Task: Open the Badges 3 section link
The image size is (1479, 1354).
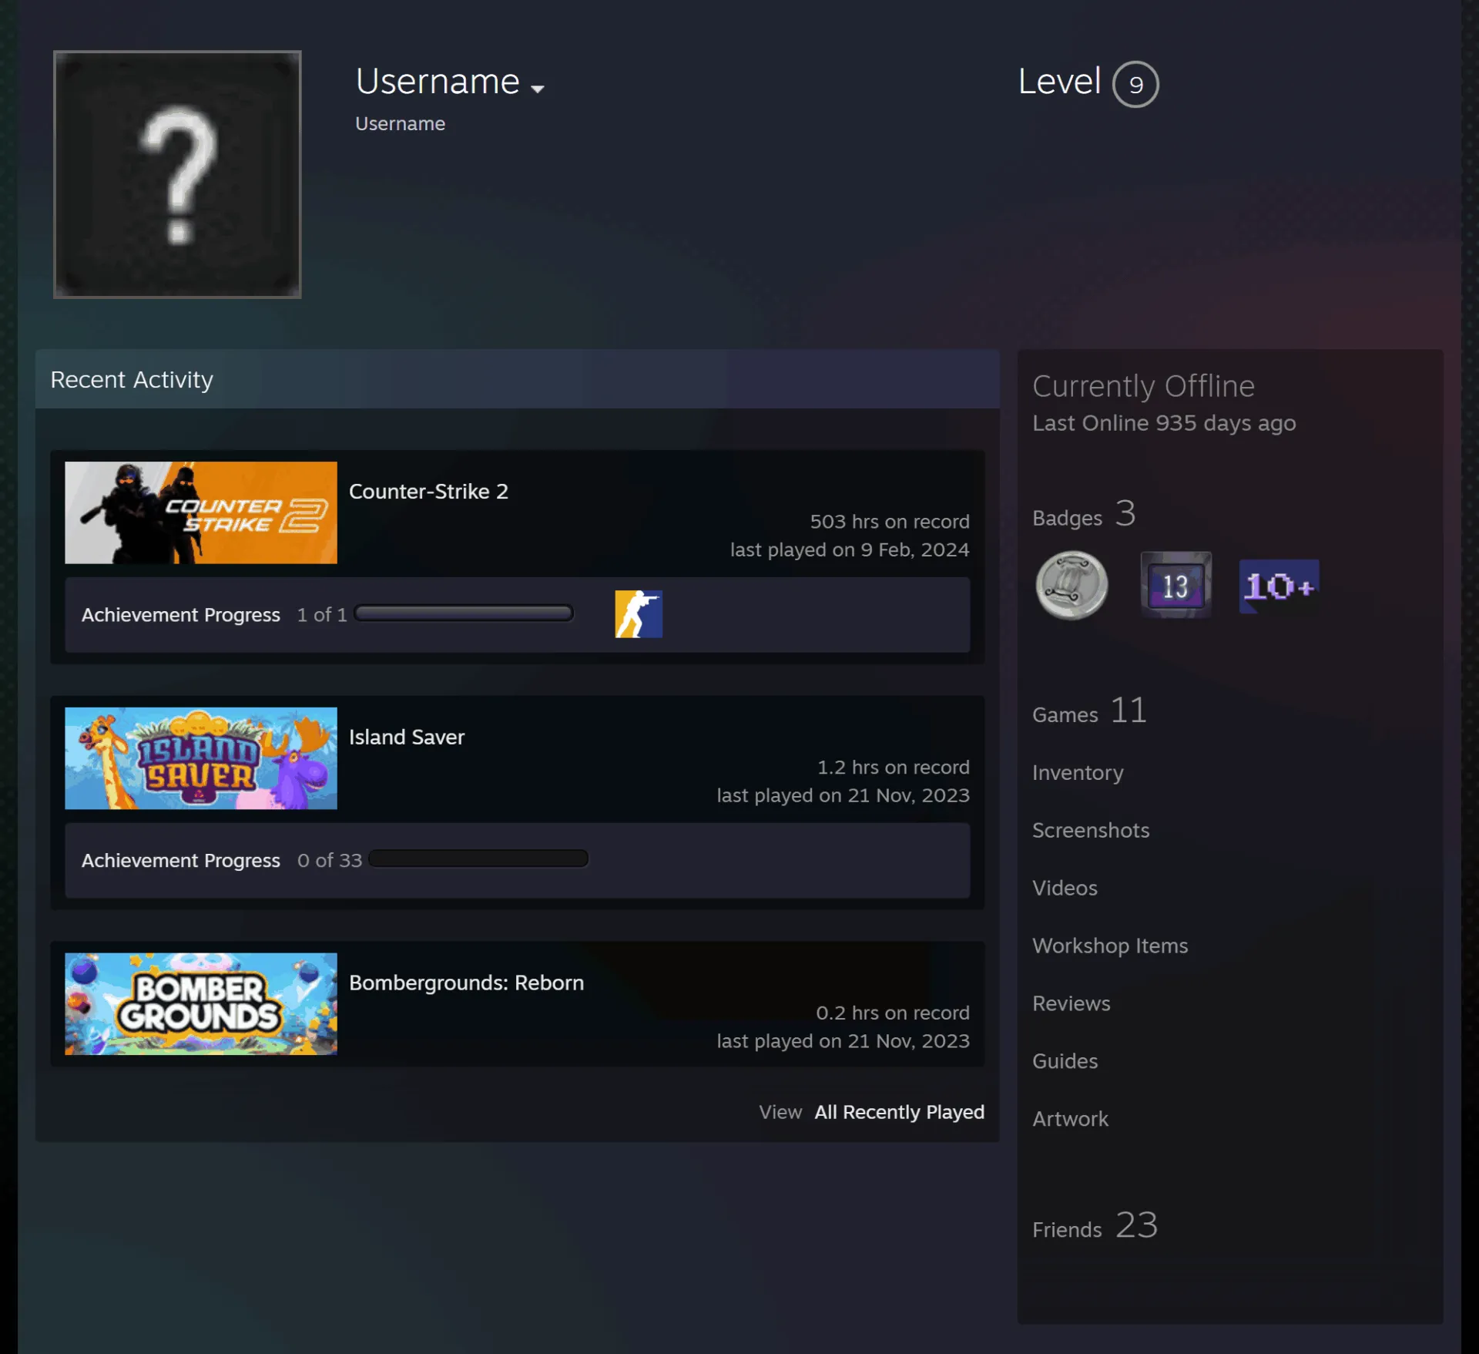Action: [1084, 514]
